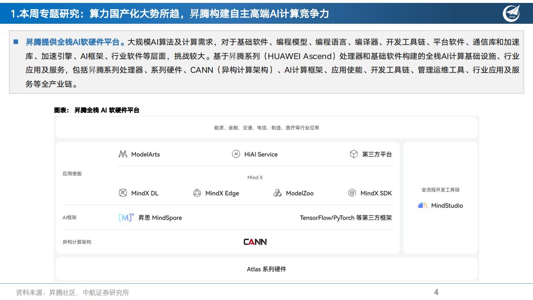Select the "HiAI Service" label text

261,155
